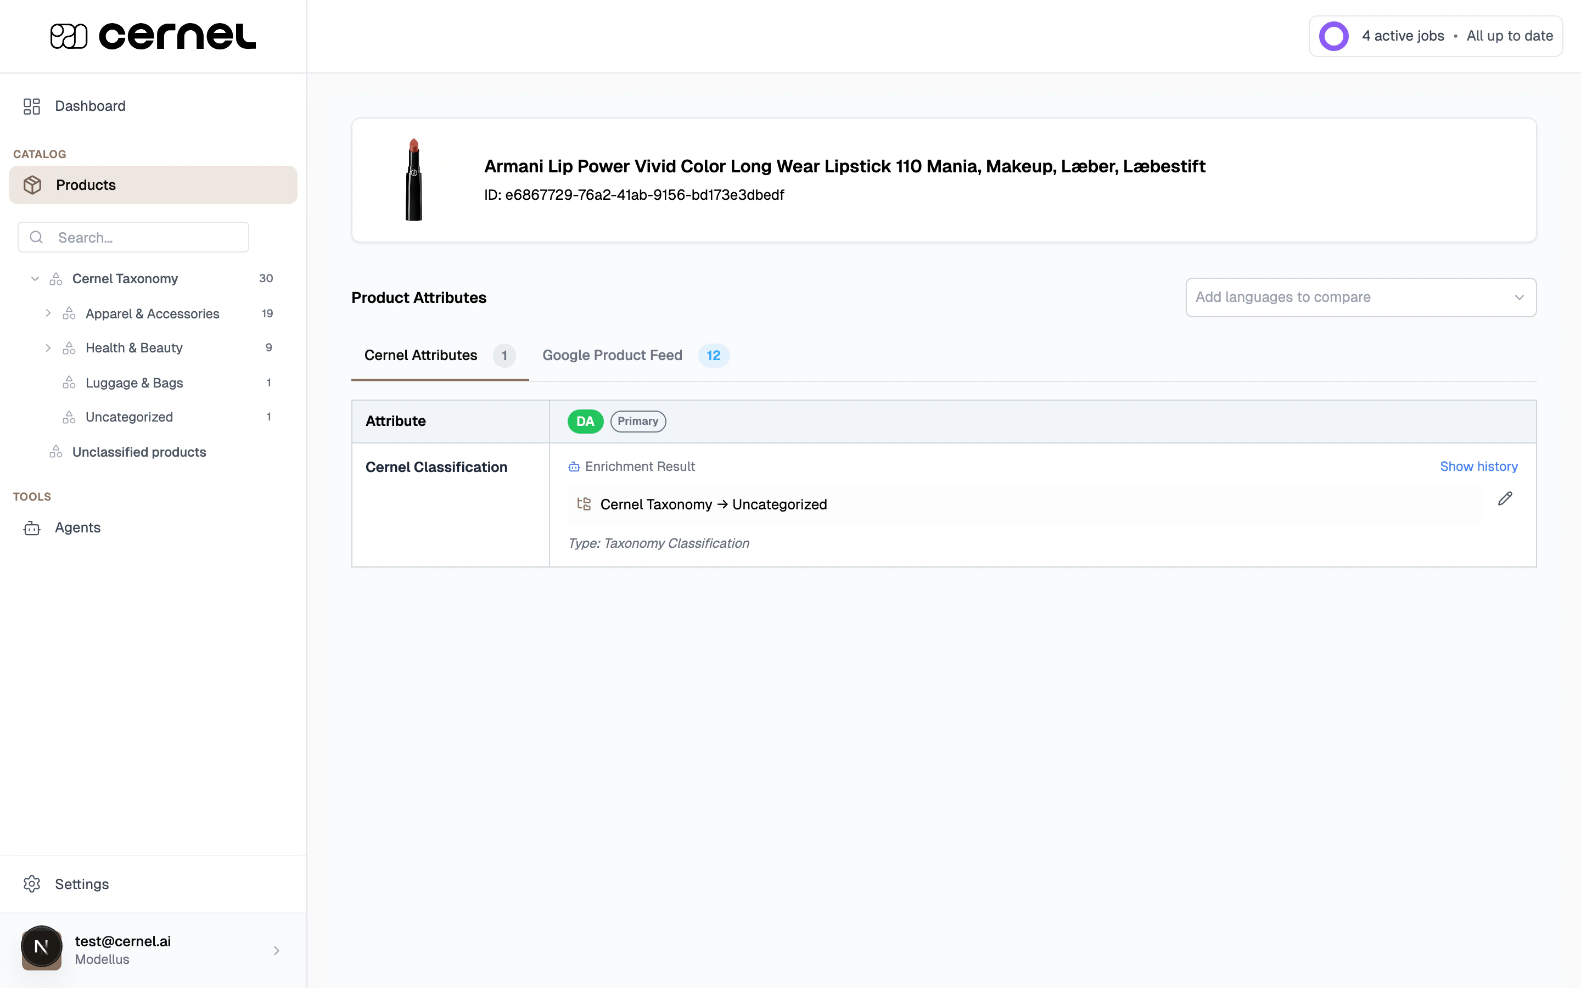Image resolution: width=1581 pixels, height=988 pixels.
Task: Toggle the DA language badge
Action: 585,421
